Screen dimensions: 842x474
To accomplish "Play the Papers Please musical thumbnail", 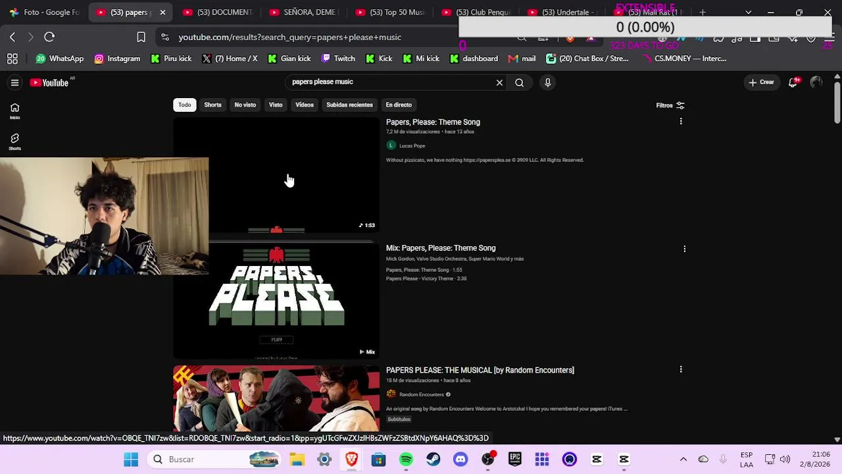I will point(276,398).
